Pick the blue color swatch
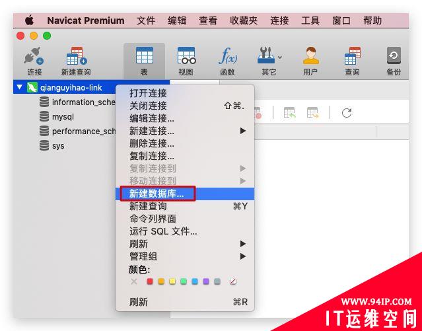 (x=195, y=281)
